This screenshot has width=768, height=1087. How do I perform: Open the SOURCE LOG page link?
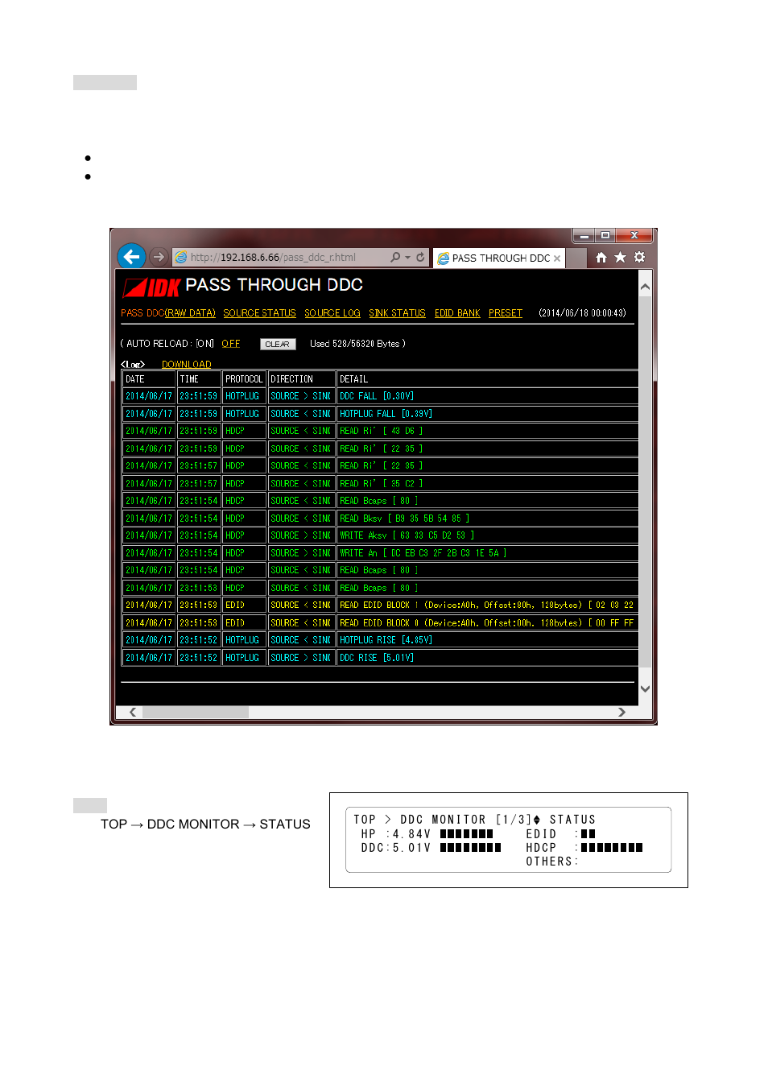[332, 313]
